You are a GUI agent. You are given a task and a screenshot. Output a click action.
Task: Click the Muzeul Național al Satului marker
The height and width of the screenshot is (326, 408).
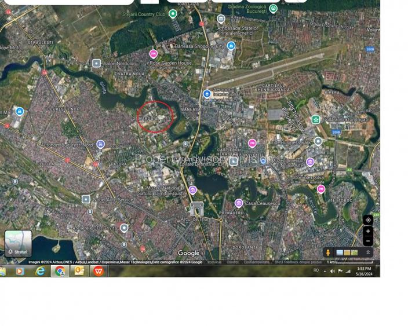[192, 190]
